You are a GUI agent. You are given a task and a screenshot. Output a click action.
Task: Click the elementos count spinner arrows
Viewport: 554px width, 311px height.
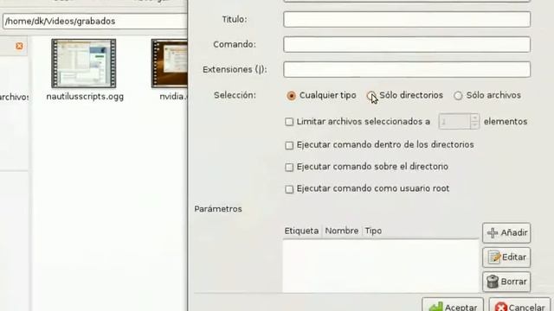pyautogui.click(x=474, y=122)
